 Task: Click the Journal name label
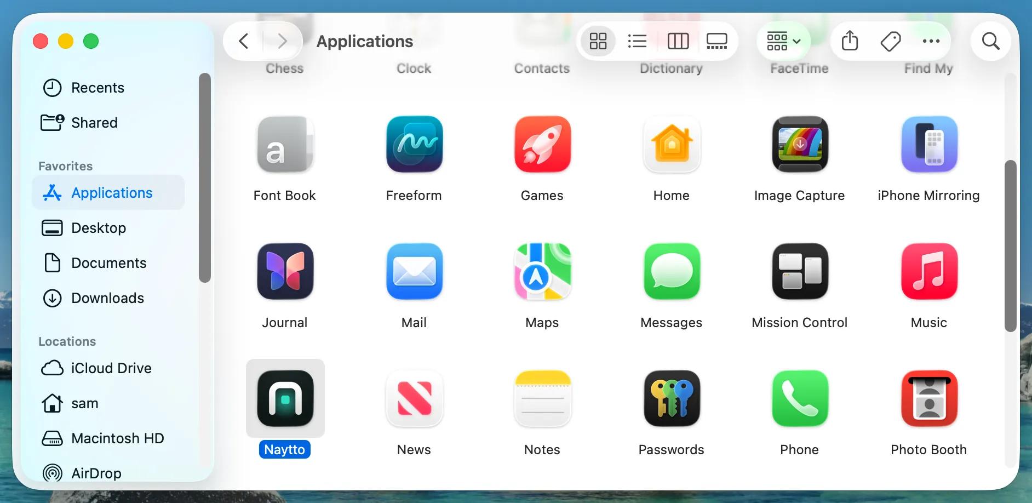285,323
